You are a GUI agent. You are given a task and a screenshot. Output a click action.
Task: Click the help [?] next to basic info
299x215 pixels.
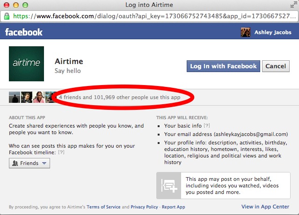click(207, 126)
